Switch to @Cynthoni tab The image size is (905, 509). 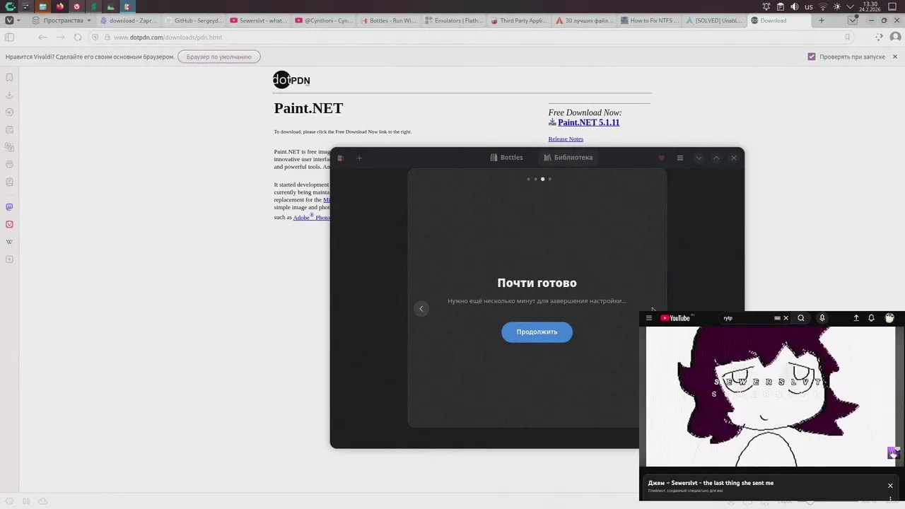[324, 21]
